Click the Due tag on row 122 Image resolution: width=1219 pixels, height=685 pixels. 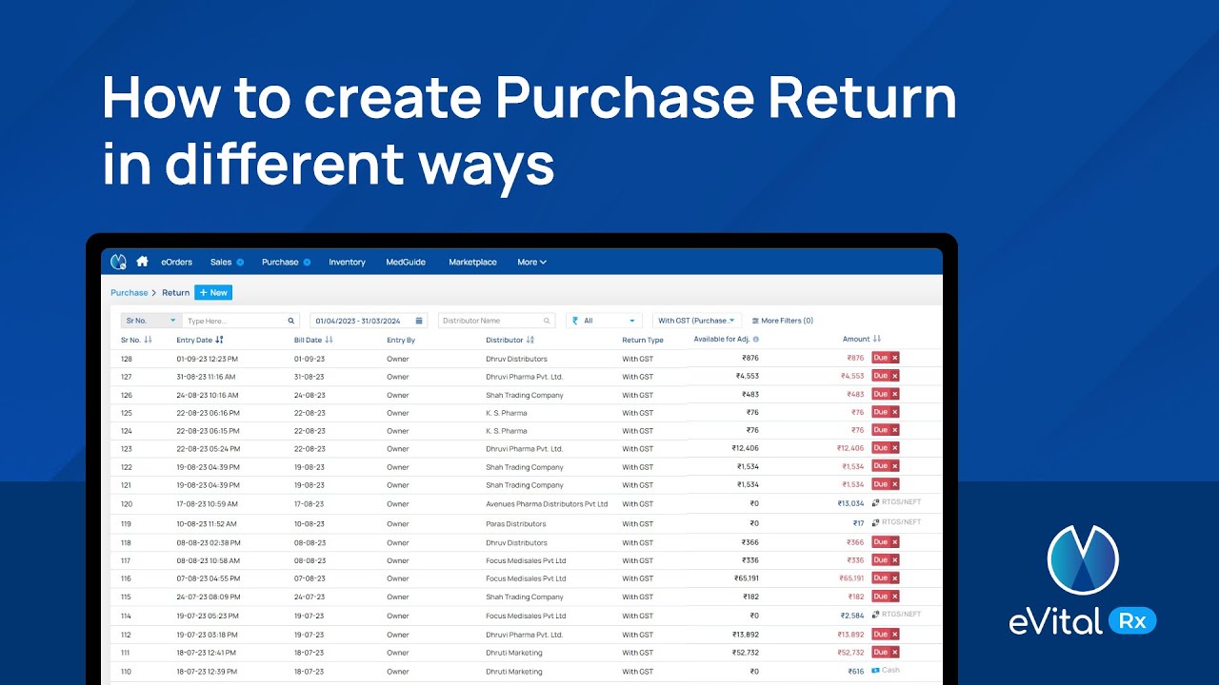tap(885, 466)
